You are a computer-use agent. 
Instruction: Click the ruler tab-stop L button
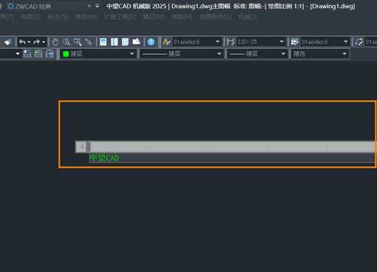[82, 147]
